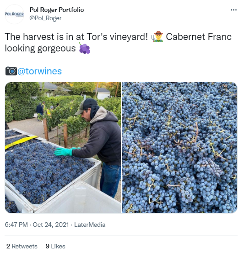Open the @torwines mention link
The height and width of the screenshot is (253, 244).
click(x=39, y=71)
